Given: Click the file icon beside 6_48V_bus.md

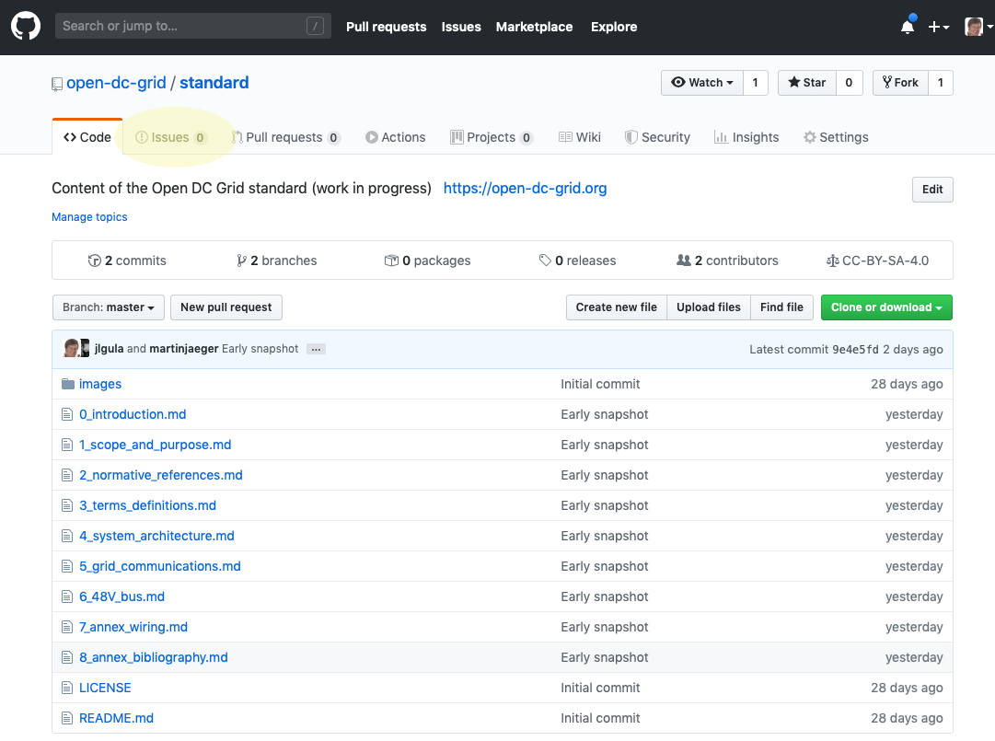Looking at the screenshot, I should (67, 596).
